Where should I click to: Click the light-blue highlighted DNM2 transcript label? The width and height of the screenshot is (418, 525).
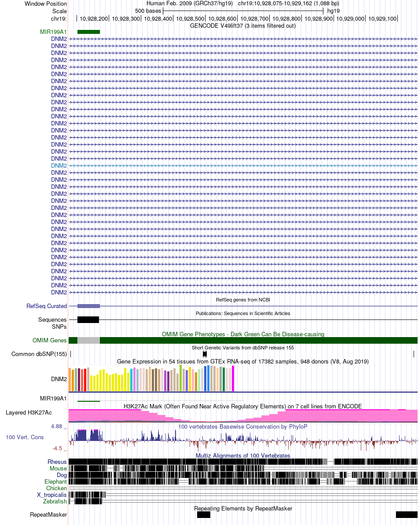(59, 166)
